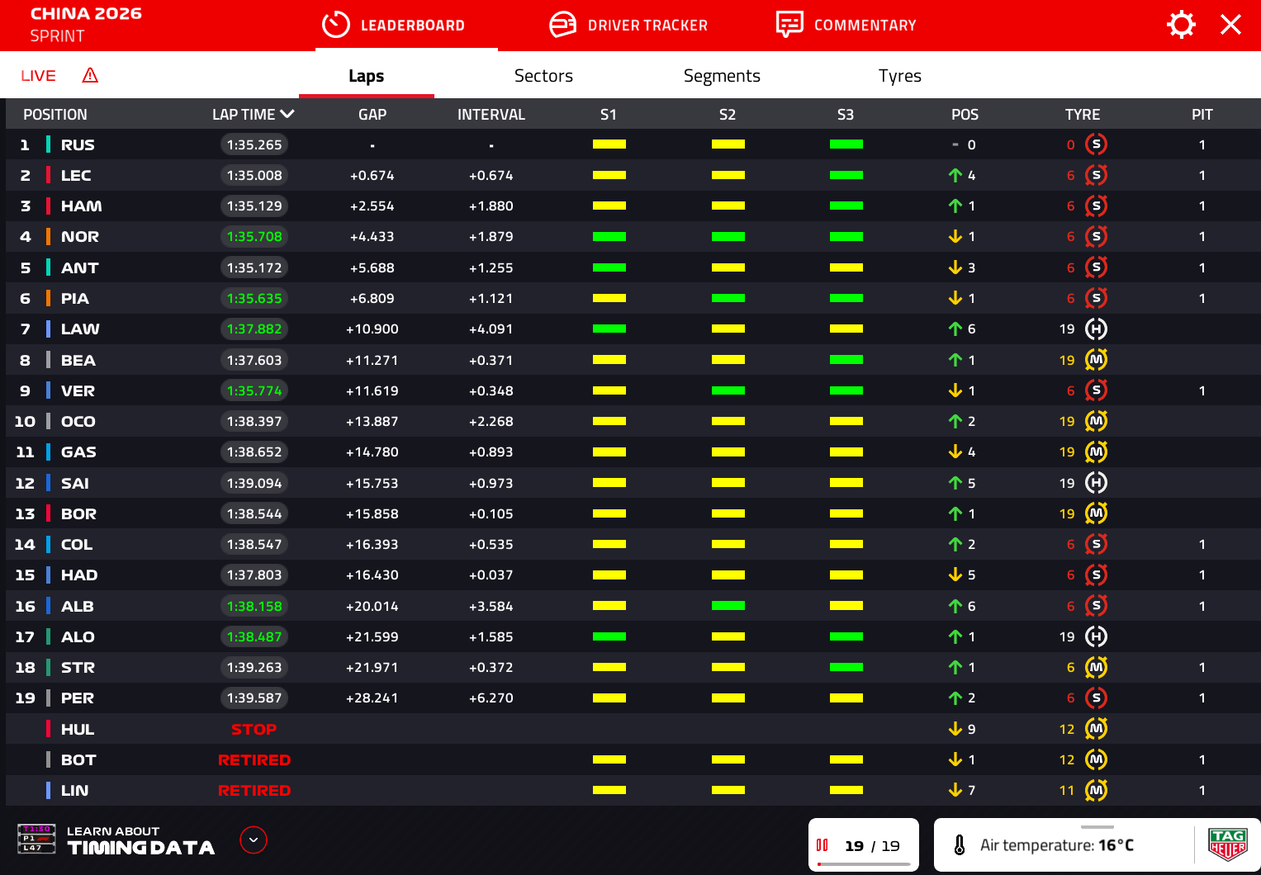Click the Learn About Timing Data link
This screenshot has width=1261, height=875.
[140, 840]
